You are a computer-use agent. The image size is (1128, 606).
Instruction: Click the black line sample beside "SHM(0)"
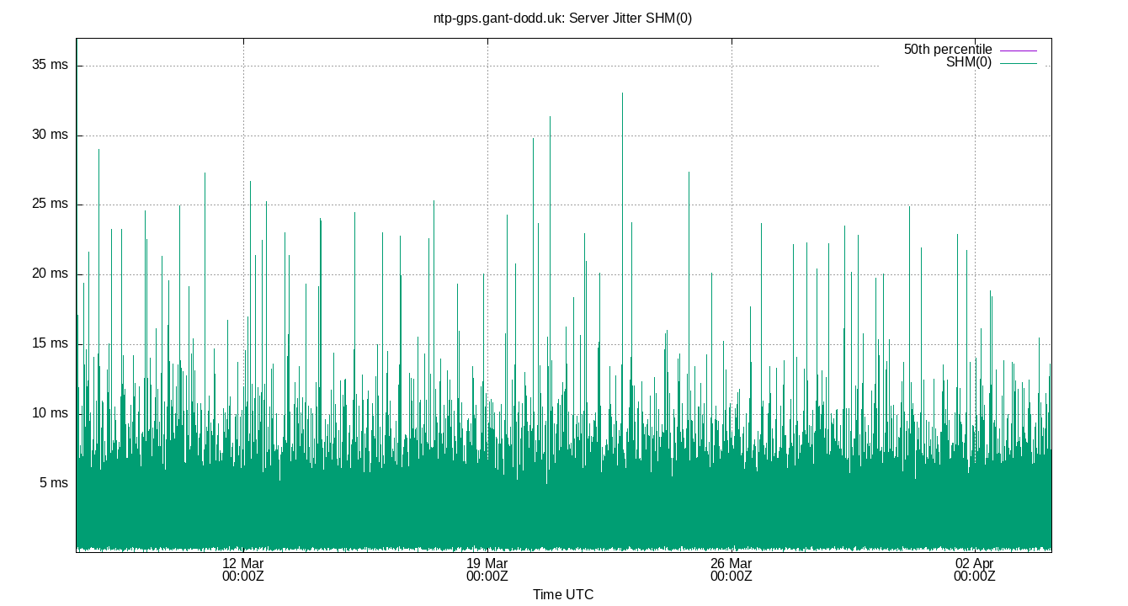click(x=1019, y=62)
